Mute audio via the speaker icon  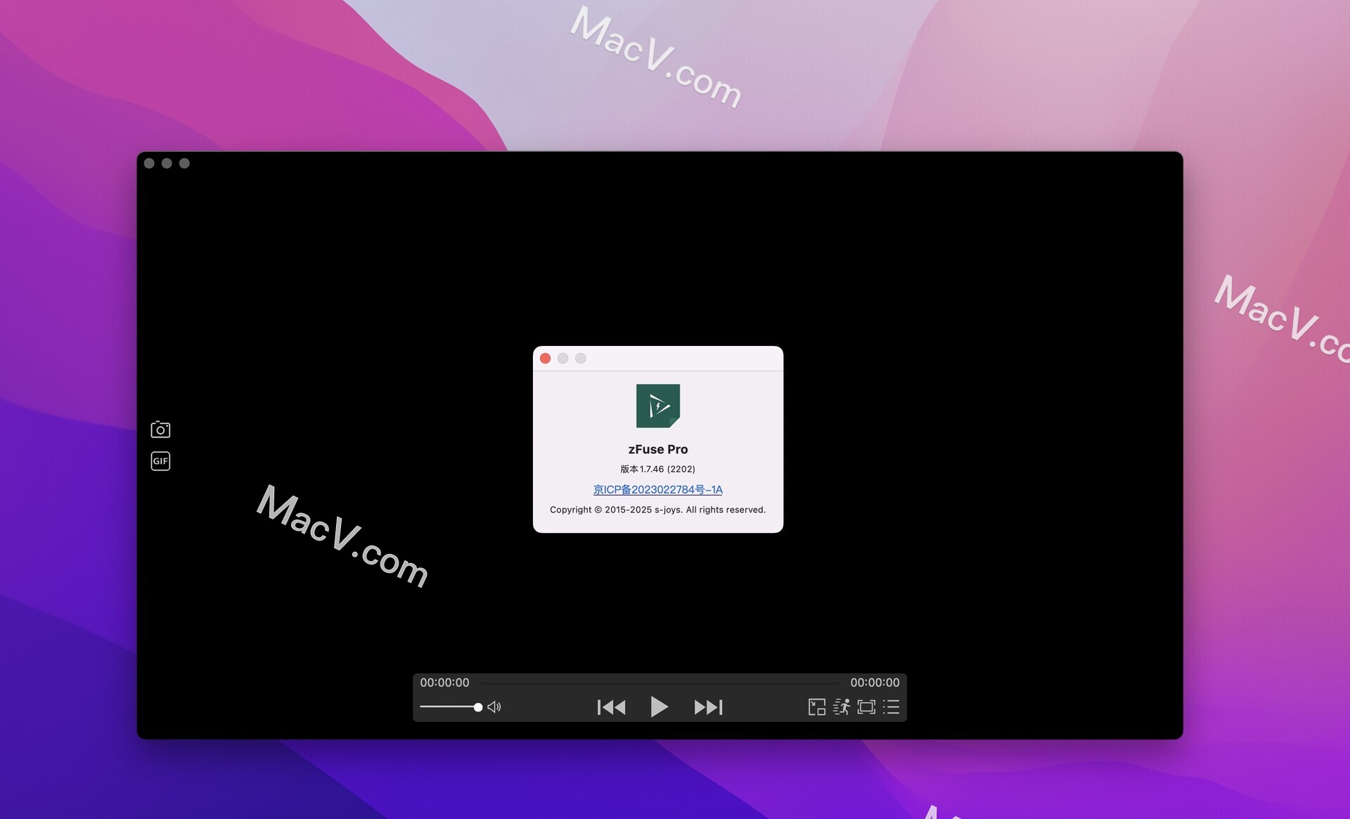[x=494, y=707]
